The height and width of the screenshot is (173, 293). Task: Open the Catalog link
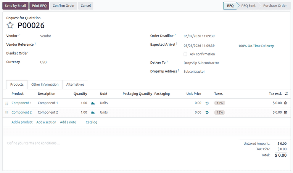pyautogui.click(x=92, y=122)
